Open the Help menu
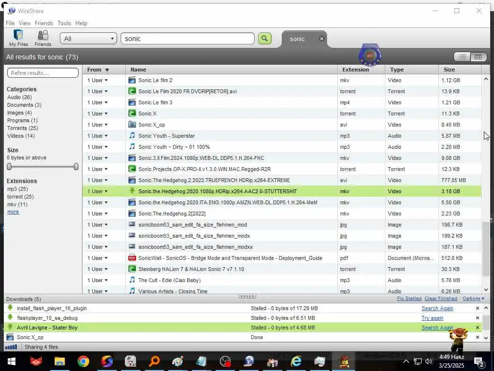 [x=81, y=23]
